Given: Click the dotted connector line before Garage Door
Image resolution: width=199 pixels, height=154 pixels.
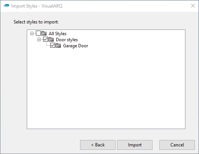Looking at the screenshot, I should [x=48, y=45].
